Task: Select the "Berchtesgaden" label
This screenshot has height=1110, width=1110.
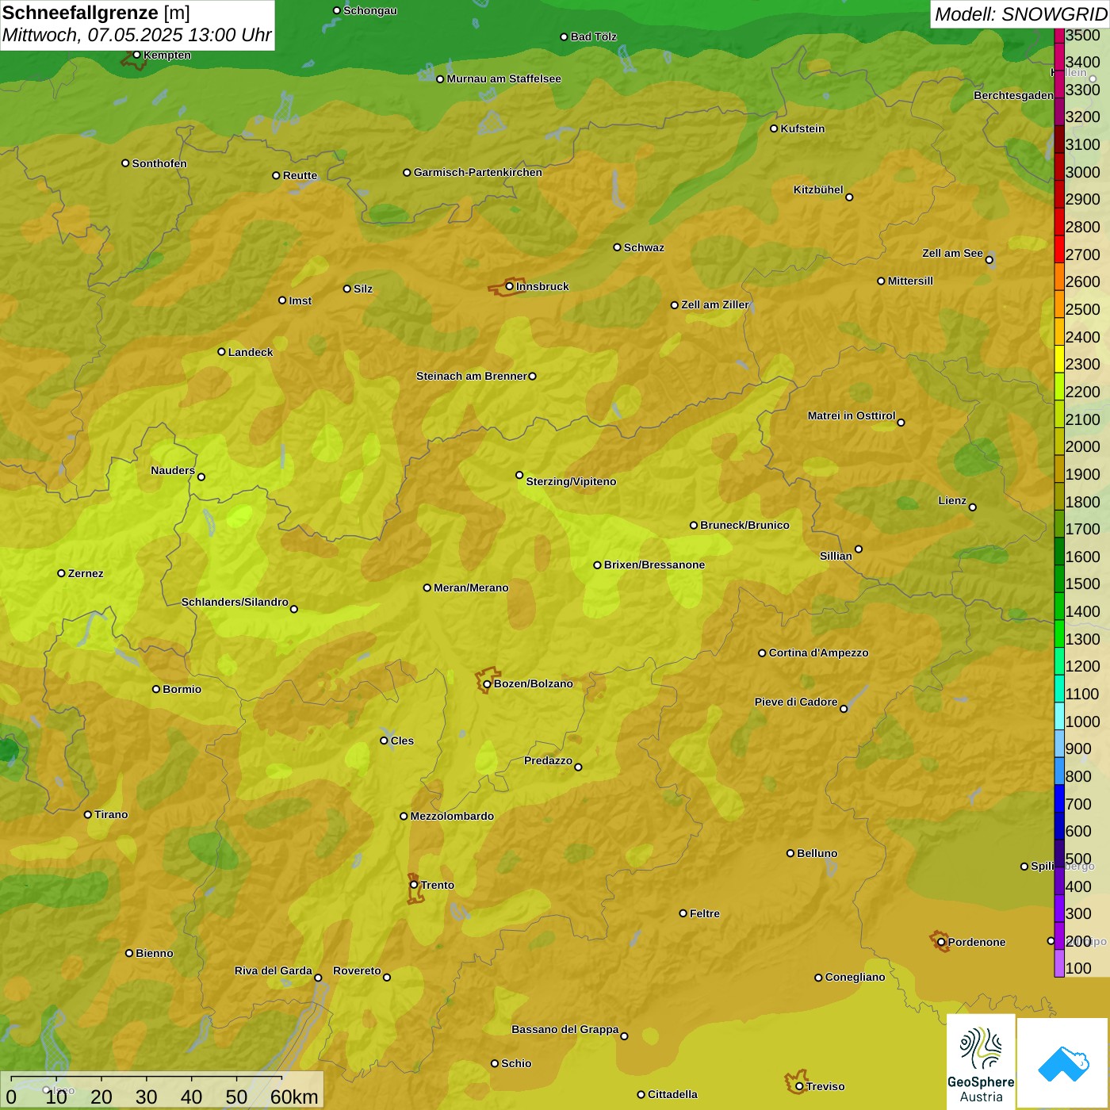Action: click(1013, 95)
